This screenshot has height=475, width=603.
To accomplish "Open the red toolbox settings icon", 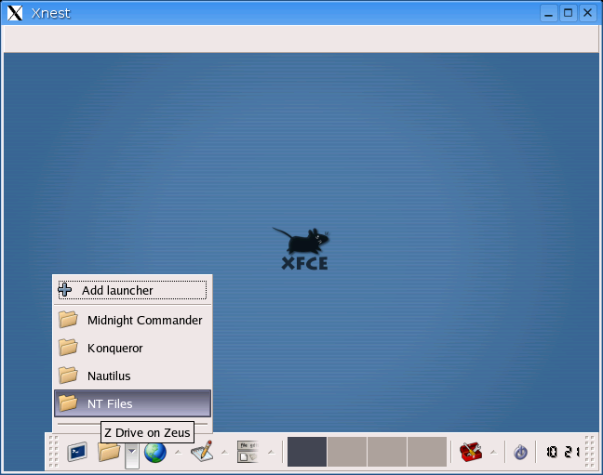I will [471, 452].
